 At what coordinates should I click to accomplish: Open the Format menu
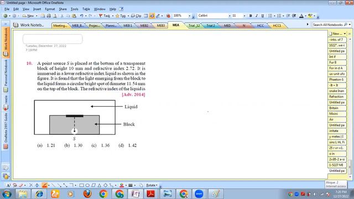click(x=50, y=9)
